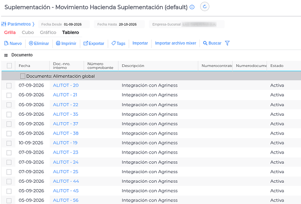Open the ALITOT - 21 document link
Viewport: 301px width, 204px height.
click(65, 95)
